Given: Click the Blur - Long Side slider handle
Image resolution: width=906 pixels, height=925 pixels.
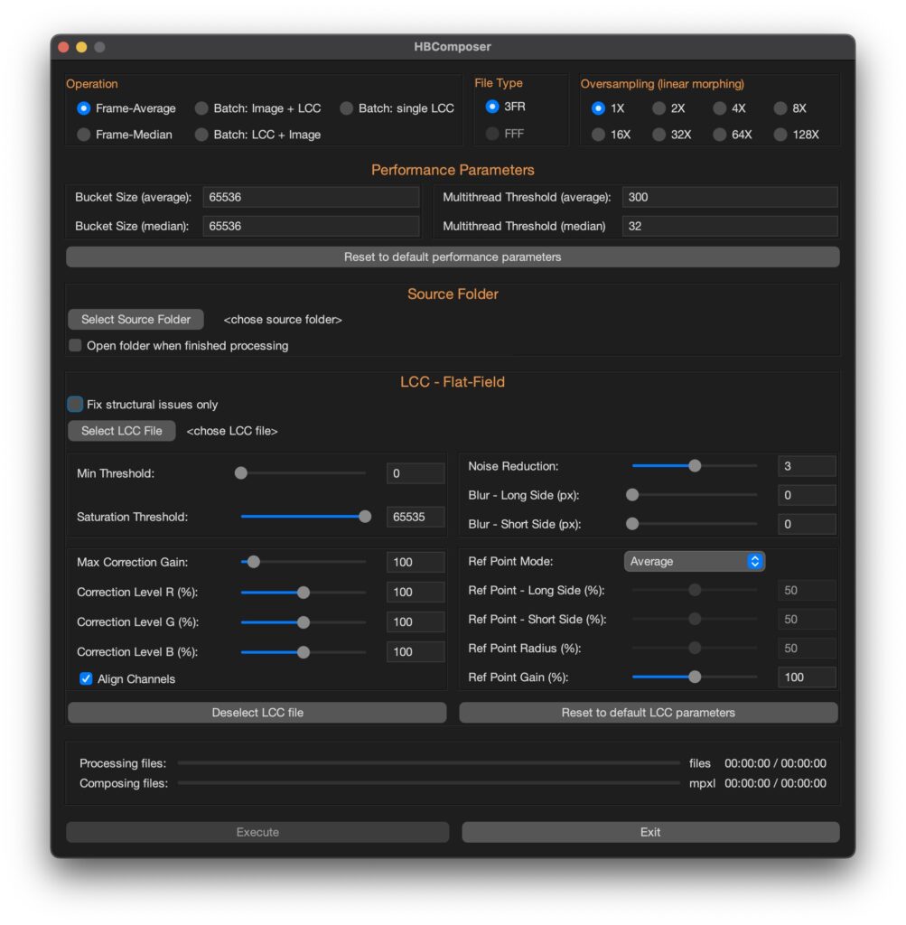Looking at the screenshot, I should (632, 495).
